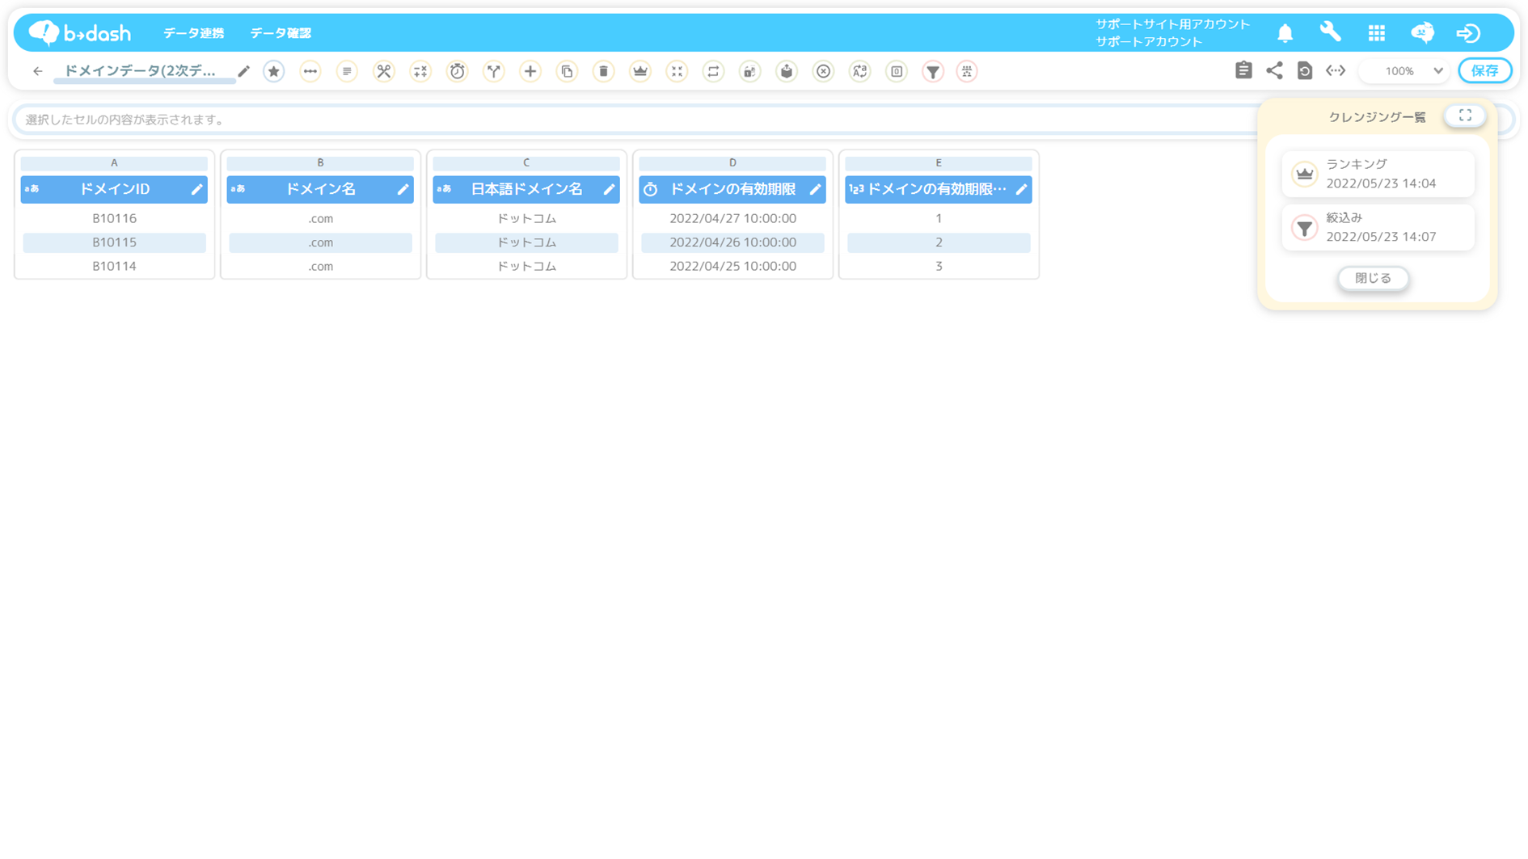This screenshot has height=859, width=1528.
Task: Click the arithmetic calculation toolbar icon
Action: [420, 71]
